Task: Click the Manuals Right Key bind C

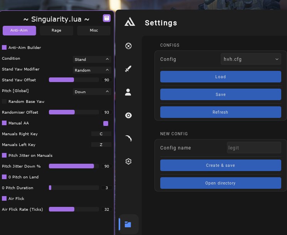Action: [101, 134]
